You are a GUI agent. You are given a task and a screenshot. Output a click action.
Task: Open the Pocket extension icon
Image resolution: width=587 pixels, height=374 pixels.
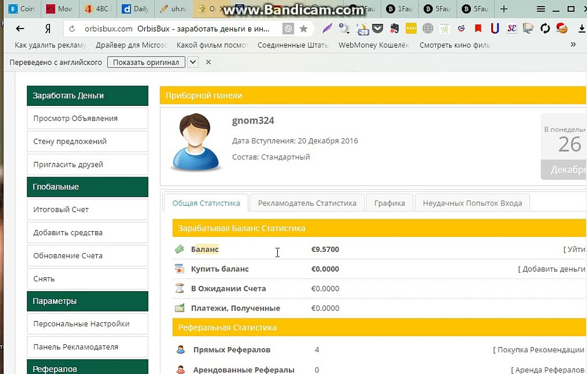click(377, 29)
